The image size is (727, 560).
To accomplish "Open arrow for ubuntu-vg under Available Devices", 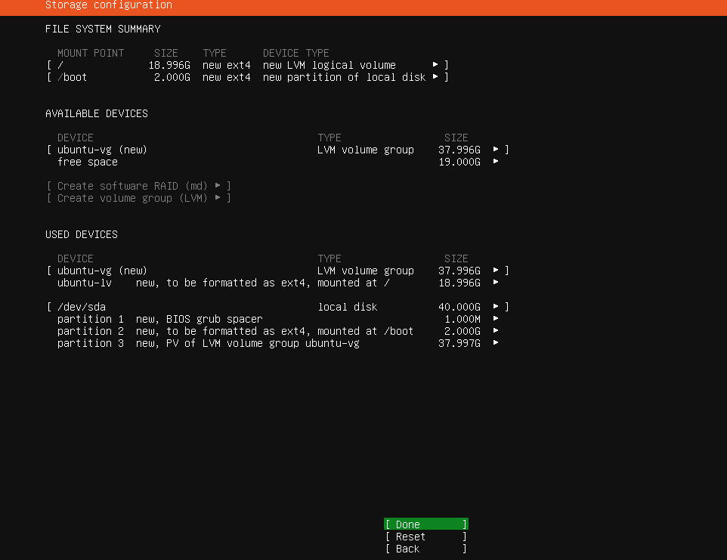I will coord(496,149).
